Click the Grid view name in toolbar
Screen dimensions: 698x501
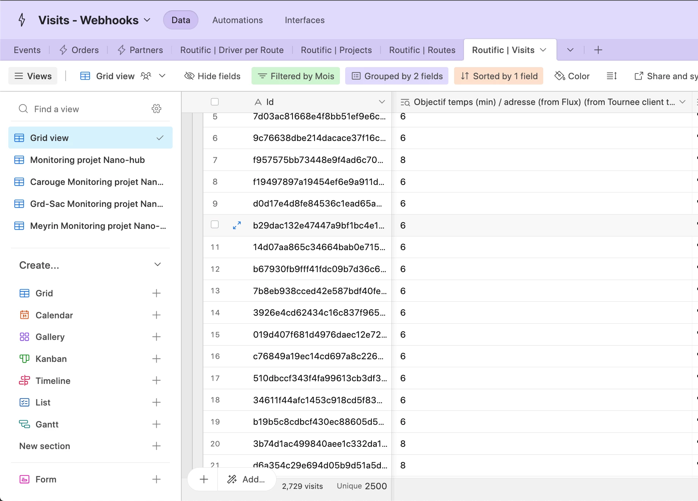coord(115,76)
